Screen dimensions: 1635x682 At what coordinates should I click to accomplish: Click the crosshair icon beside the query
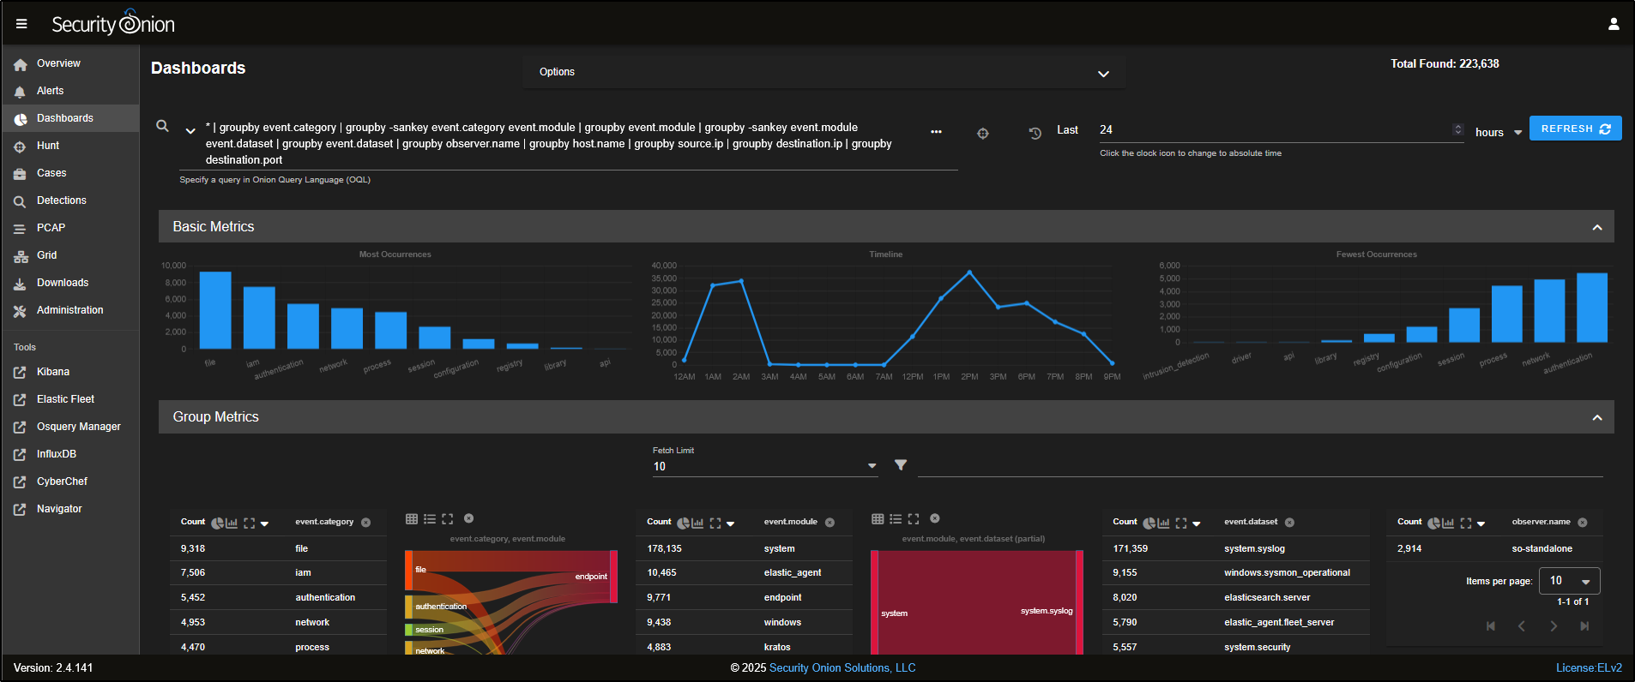[983, 133]
